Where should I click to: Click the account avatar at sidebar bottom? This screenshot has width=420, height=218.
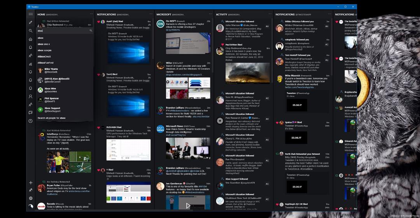click(31, 206)
